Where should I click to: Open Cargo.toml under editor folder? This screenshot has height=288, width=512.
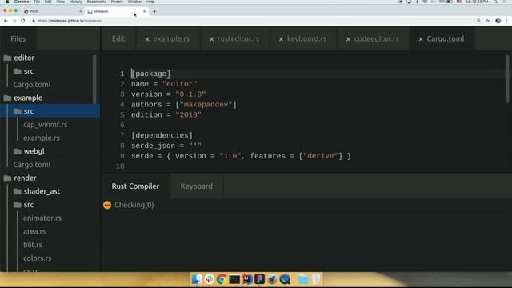pyautogui.click(x=32, y=85)
